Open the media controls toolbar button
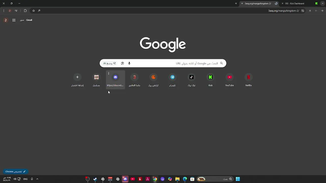Screen dimensions: 326x183 click(16, 11)
